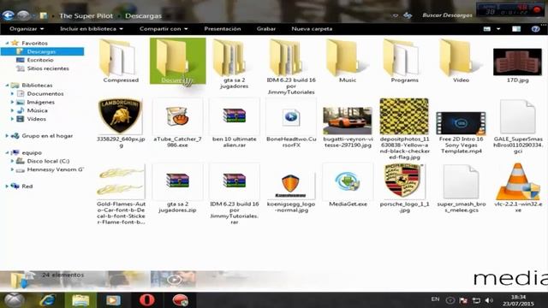Viewport: 548px width, 308px height.
Task: Open the IDM 6.23 build 16 folder
Action: 291,67
